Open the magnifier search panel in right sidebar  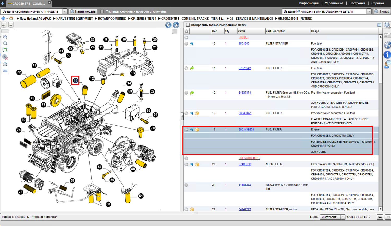pos(387,26)
